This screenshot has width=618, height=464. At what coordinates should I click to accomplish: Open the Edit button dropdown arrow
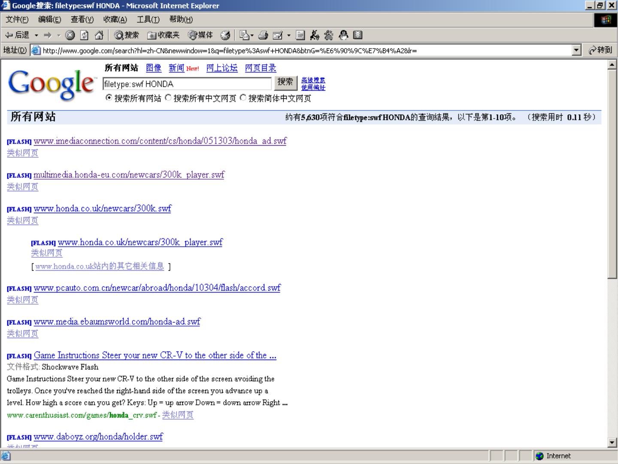[289, 35]
